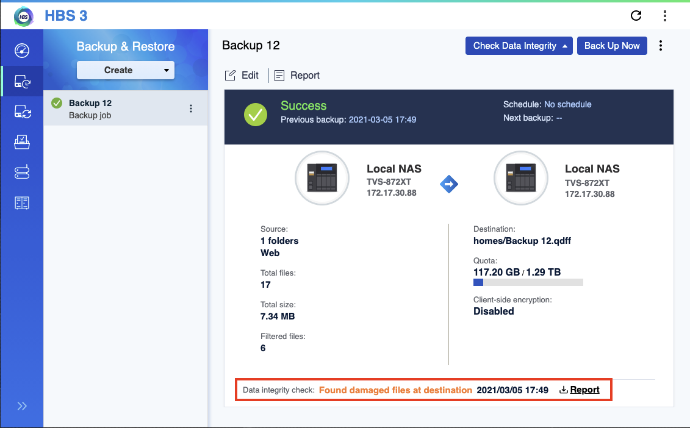Click the Back Up Now button

612,46
